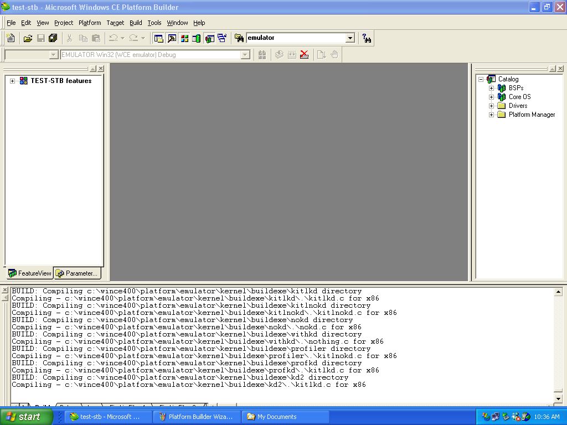
Task: Select the BSPs item in Catalog
Action: tap(516, 88)
